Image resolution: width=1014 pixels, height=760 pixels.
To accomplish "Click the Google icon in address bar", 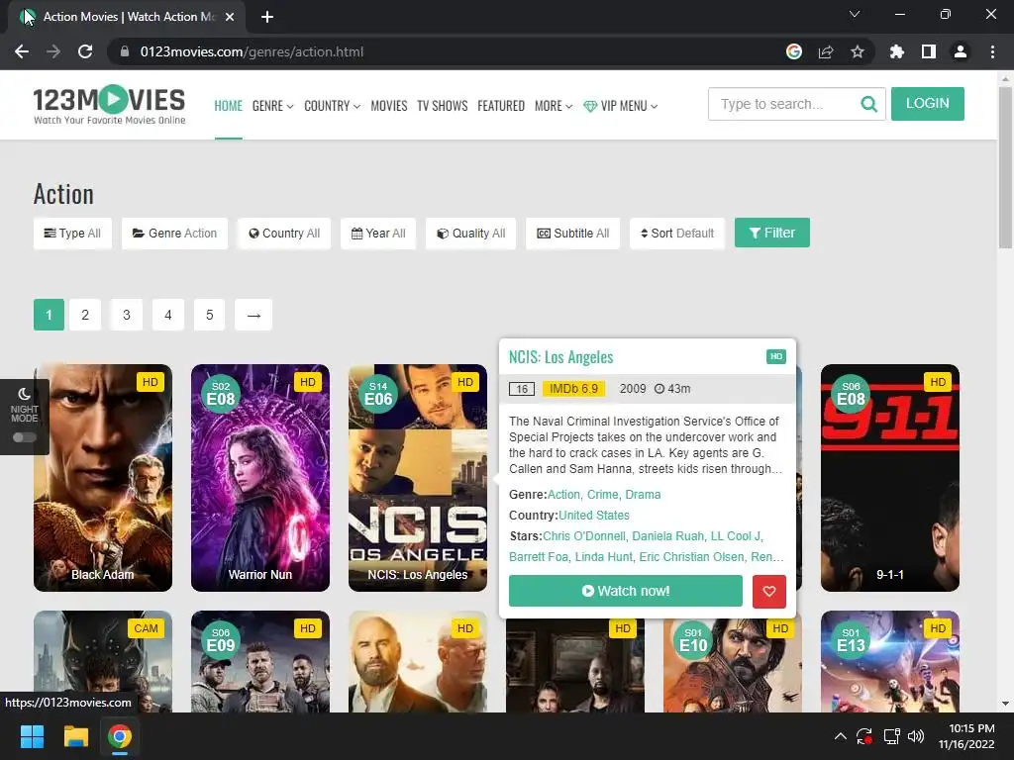I will click(x=794, y=51).
